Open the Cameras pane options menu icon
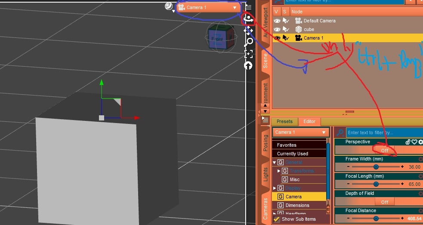The image size is (423, 225). click(266, 120)
